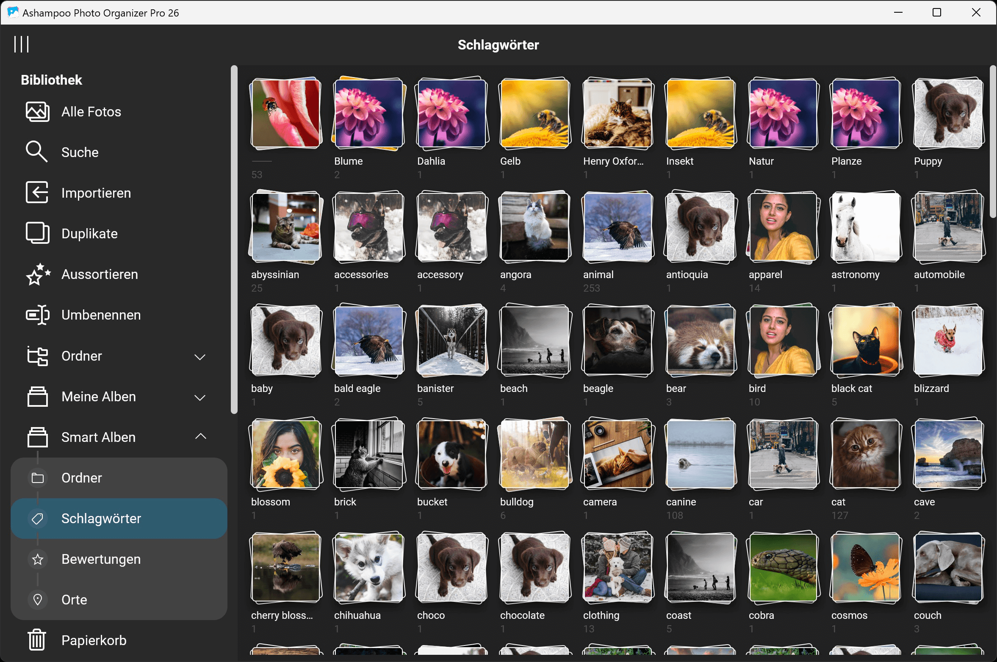Open the Ordner smart album entry
This screenshot has height=662, width=997.
(82, 477)
